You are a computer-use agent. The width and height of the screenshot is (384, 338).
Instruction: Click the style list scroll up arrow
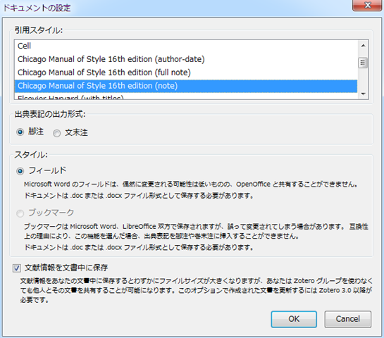(x=363, y=46)
